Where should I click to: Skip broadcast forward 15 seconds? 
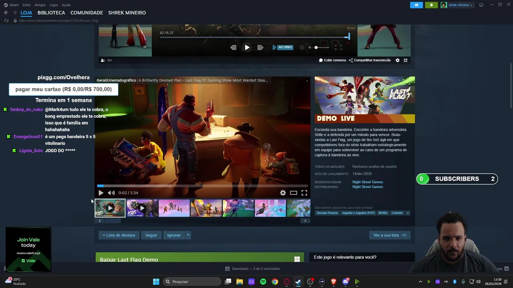[x=260, y=47]
